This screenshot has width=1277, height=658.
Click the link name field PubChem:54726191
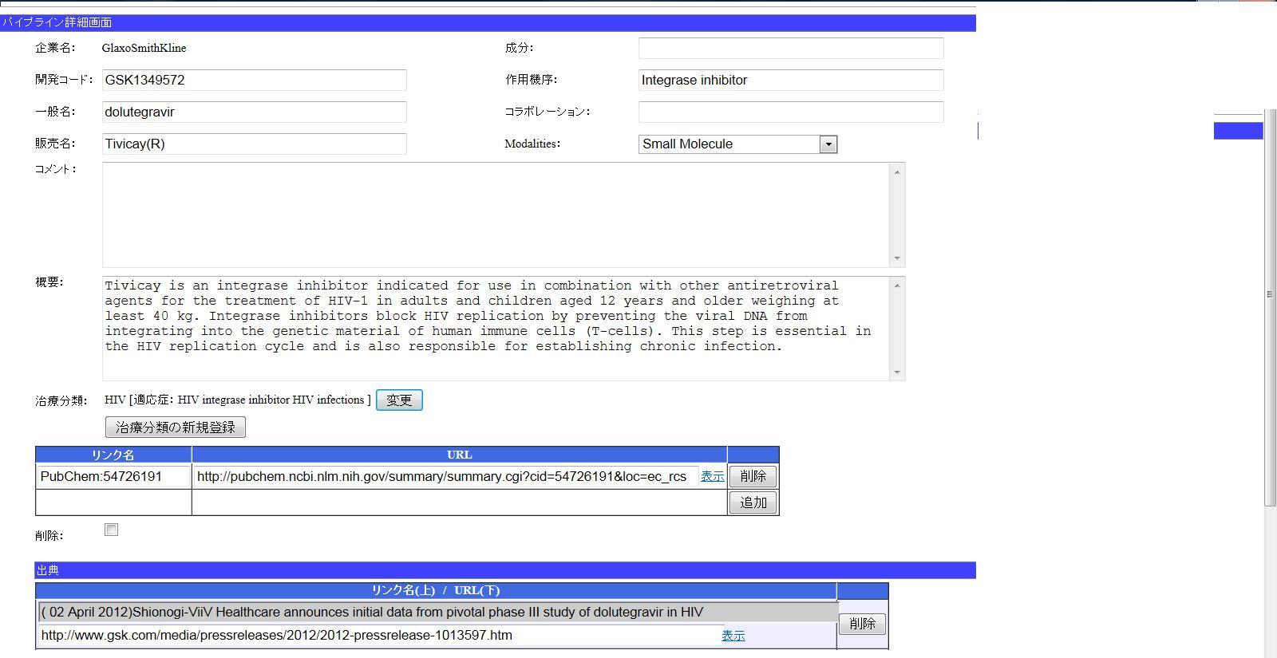tap(113, 477)
